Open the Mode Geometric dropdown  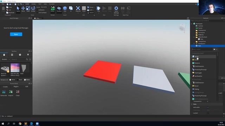45,7
